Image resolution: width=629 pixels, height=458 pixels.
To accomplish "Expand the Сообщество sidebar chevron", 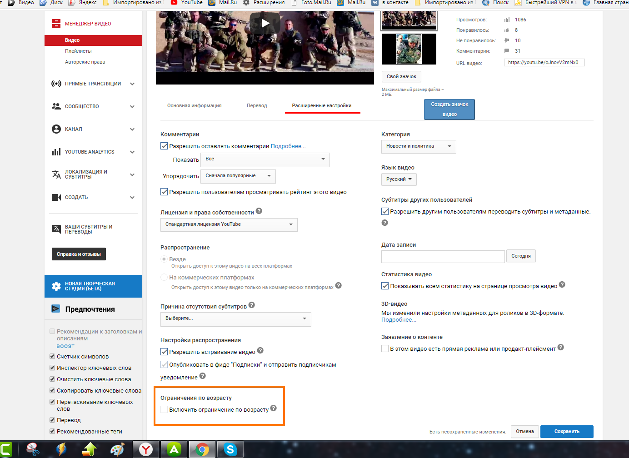I will click(x=132, y=106).
